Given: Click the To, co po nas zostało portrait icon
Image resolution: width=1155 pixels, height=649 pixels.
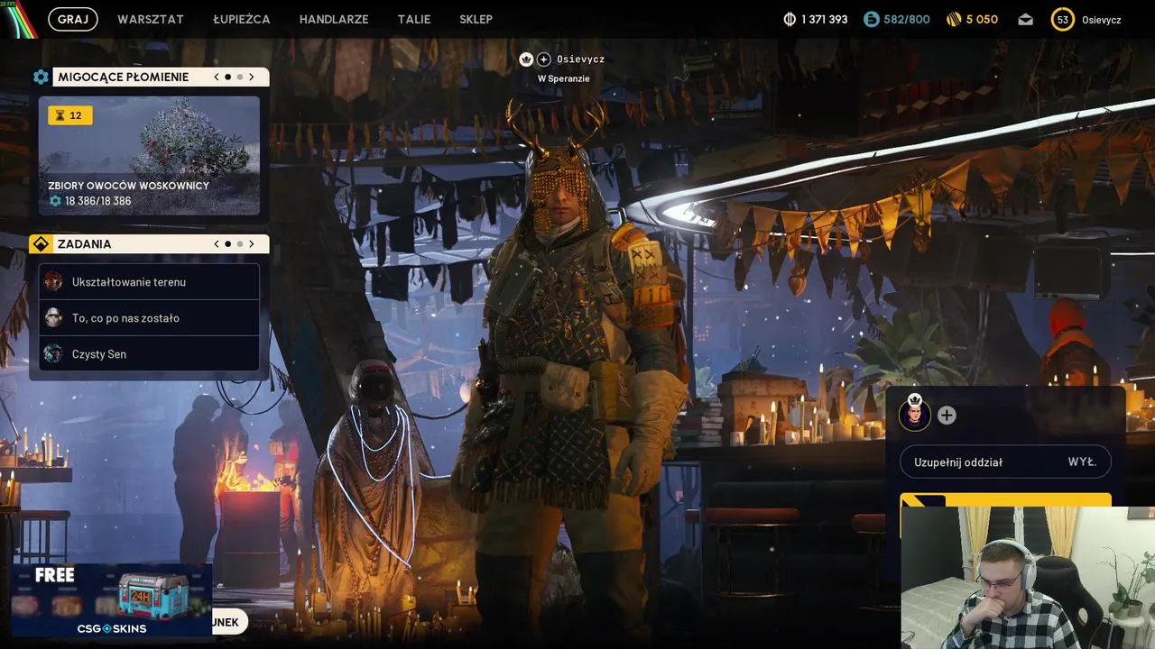Looking at the screenshot, I should click(x=53, y=318).
